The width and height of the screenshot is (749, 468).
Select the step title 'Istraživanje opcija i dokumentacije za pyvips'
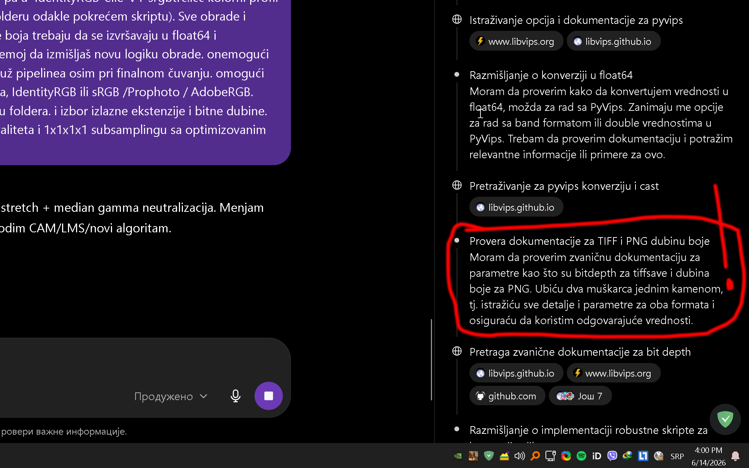[x=576, y=20]
